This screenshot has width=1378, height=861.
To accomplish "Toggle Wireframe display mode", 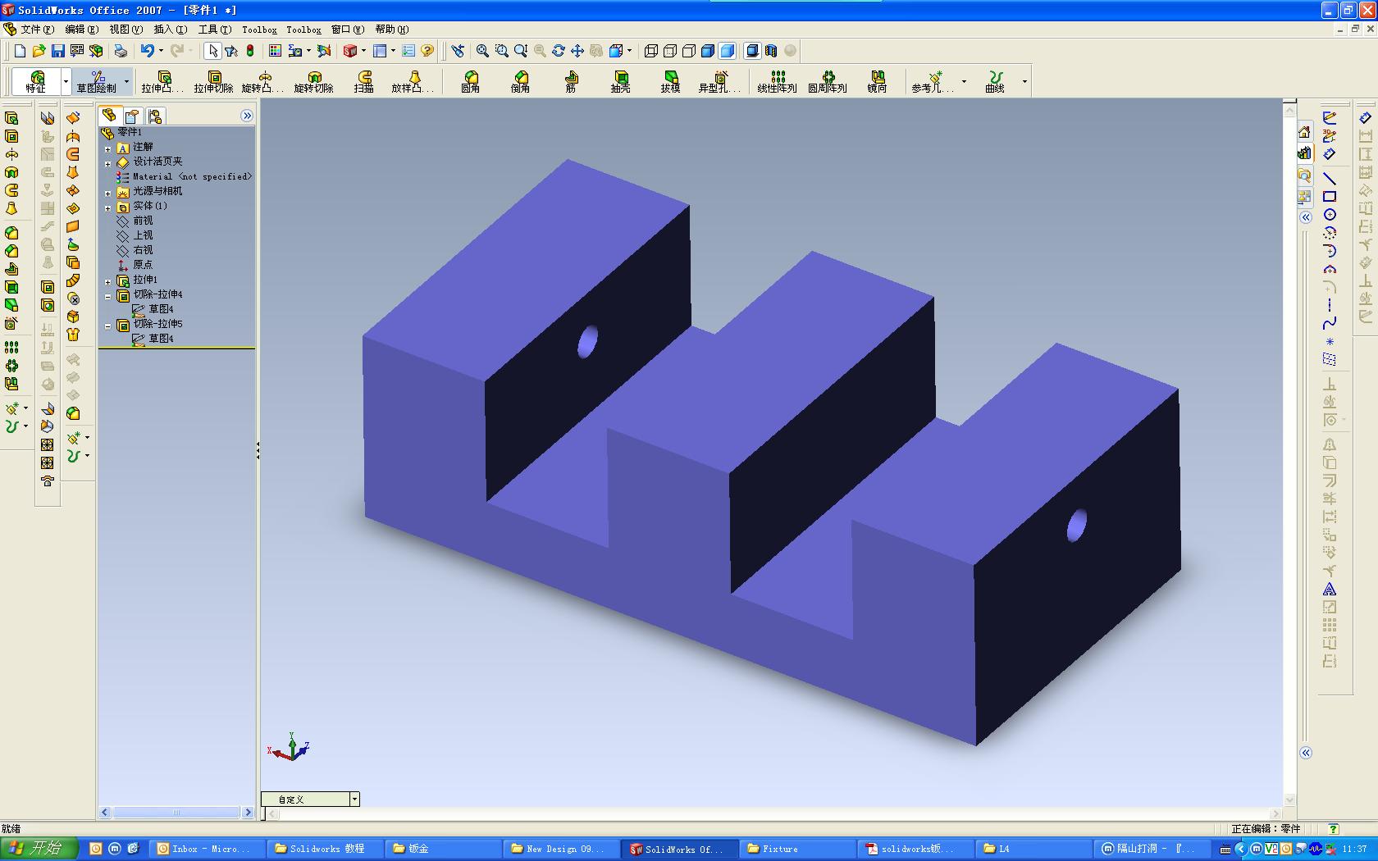I will pos(651,51).
